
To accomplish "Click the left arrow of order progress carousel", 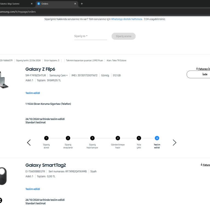I will 29,142.
